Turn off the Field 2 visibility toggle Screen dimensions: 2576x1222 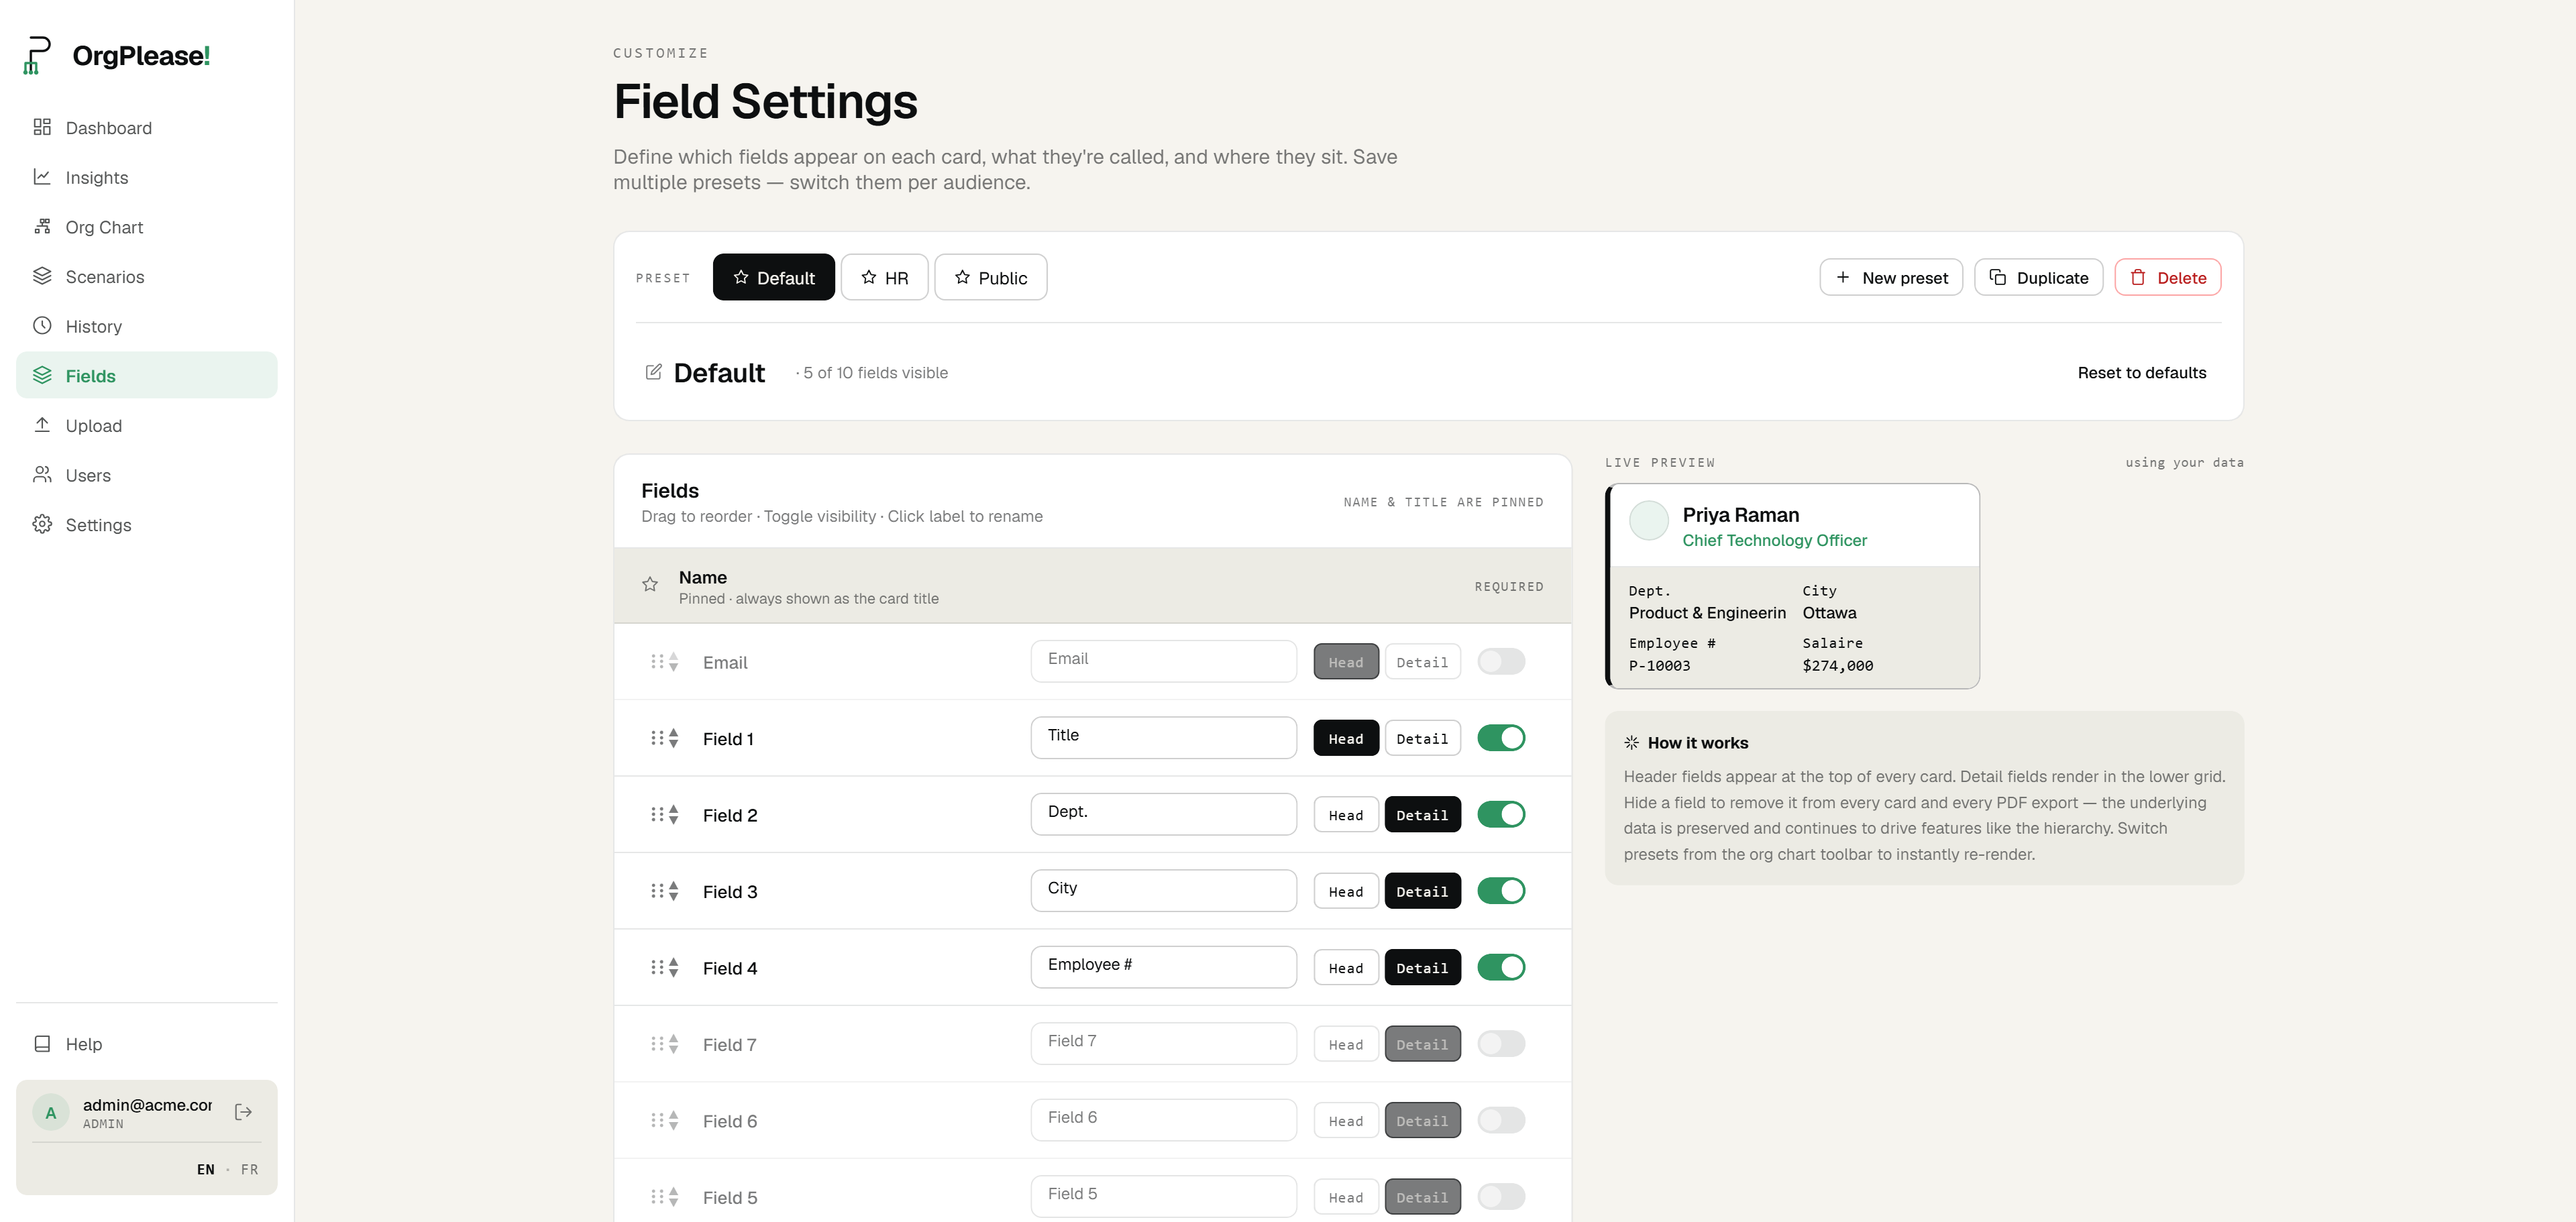1501,814
